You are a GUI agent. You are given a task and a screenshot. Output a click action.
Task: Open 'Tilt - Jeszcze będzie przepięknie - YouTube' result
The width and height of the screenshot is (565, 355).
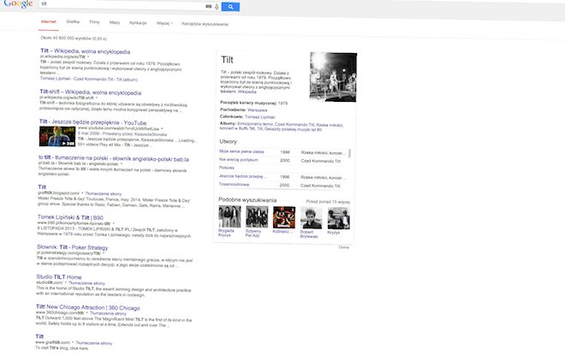click(93, 122)
